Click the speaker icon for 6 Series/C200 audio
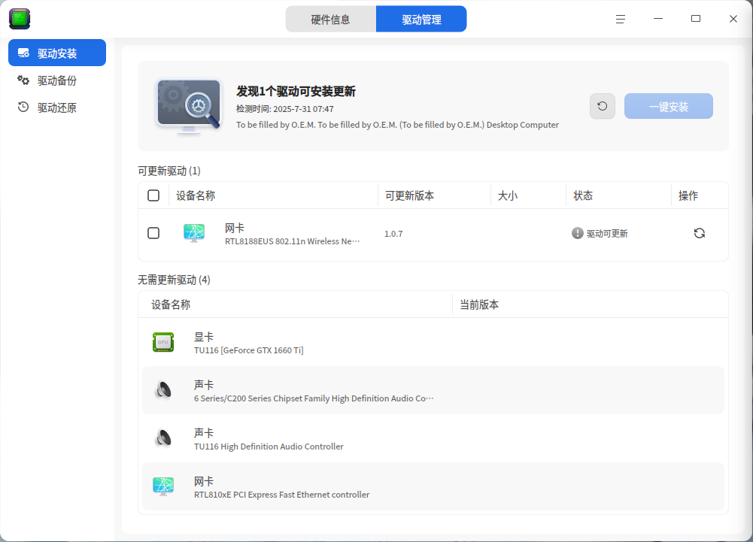 163,390
